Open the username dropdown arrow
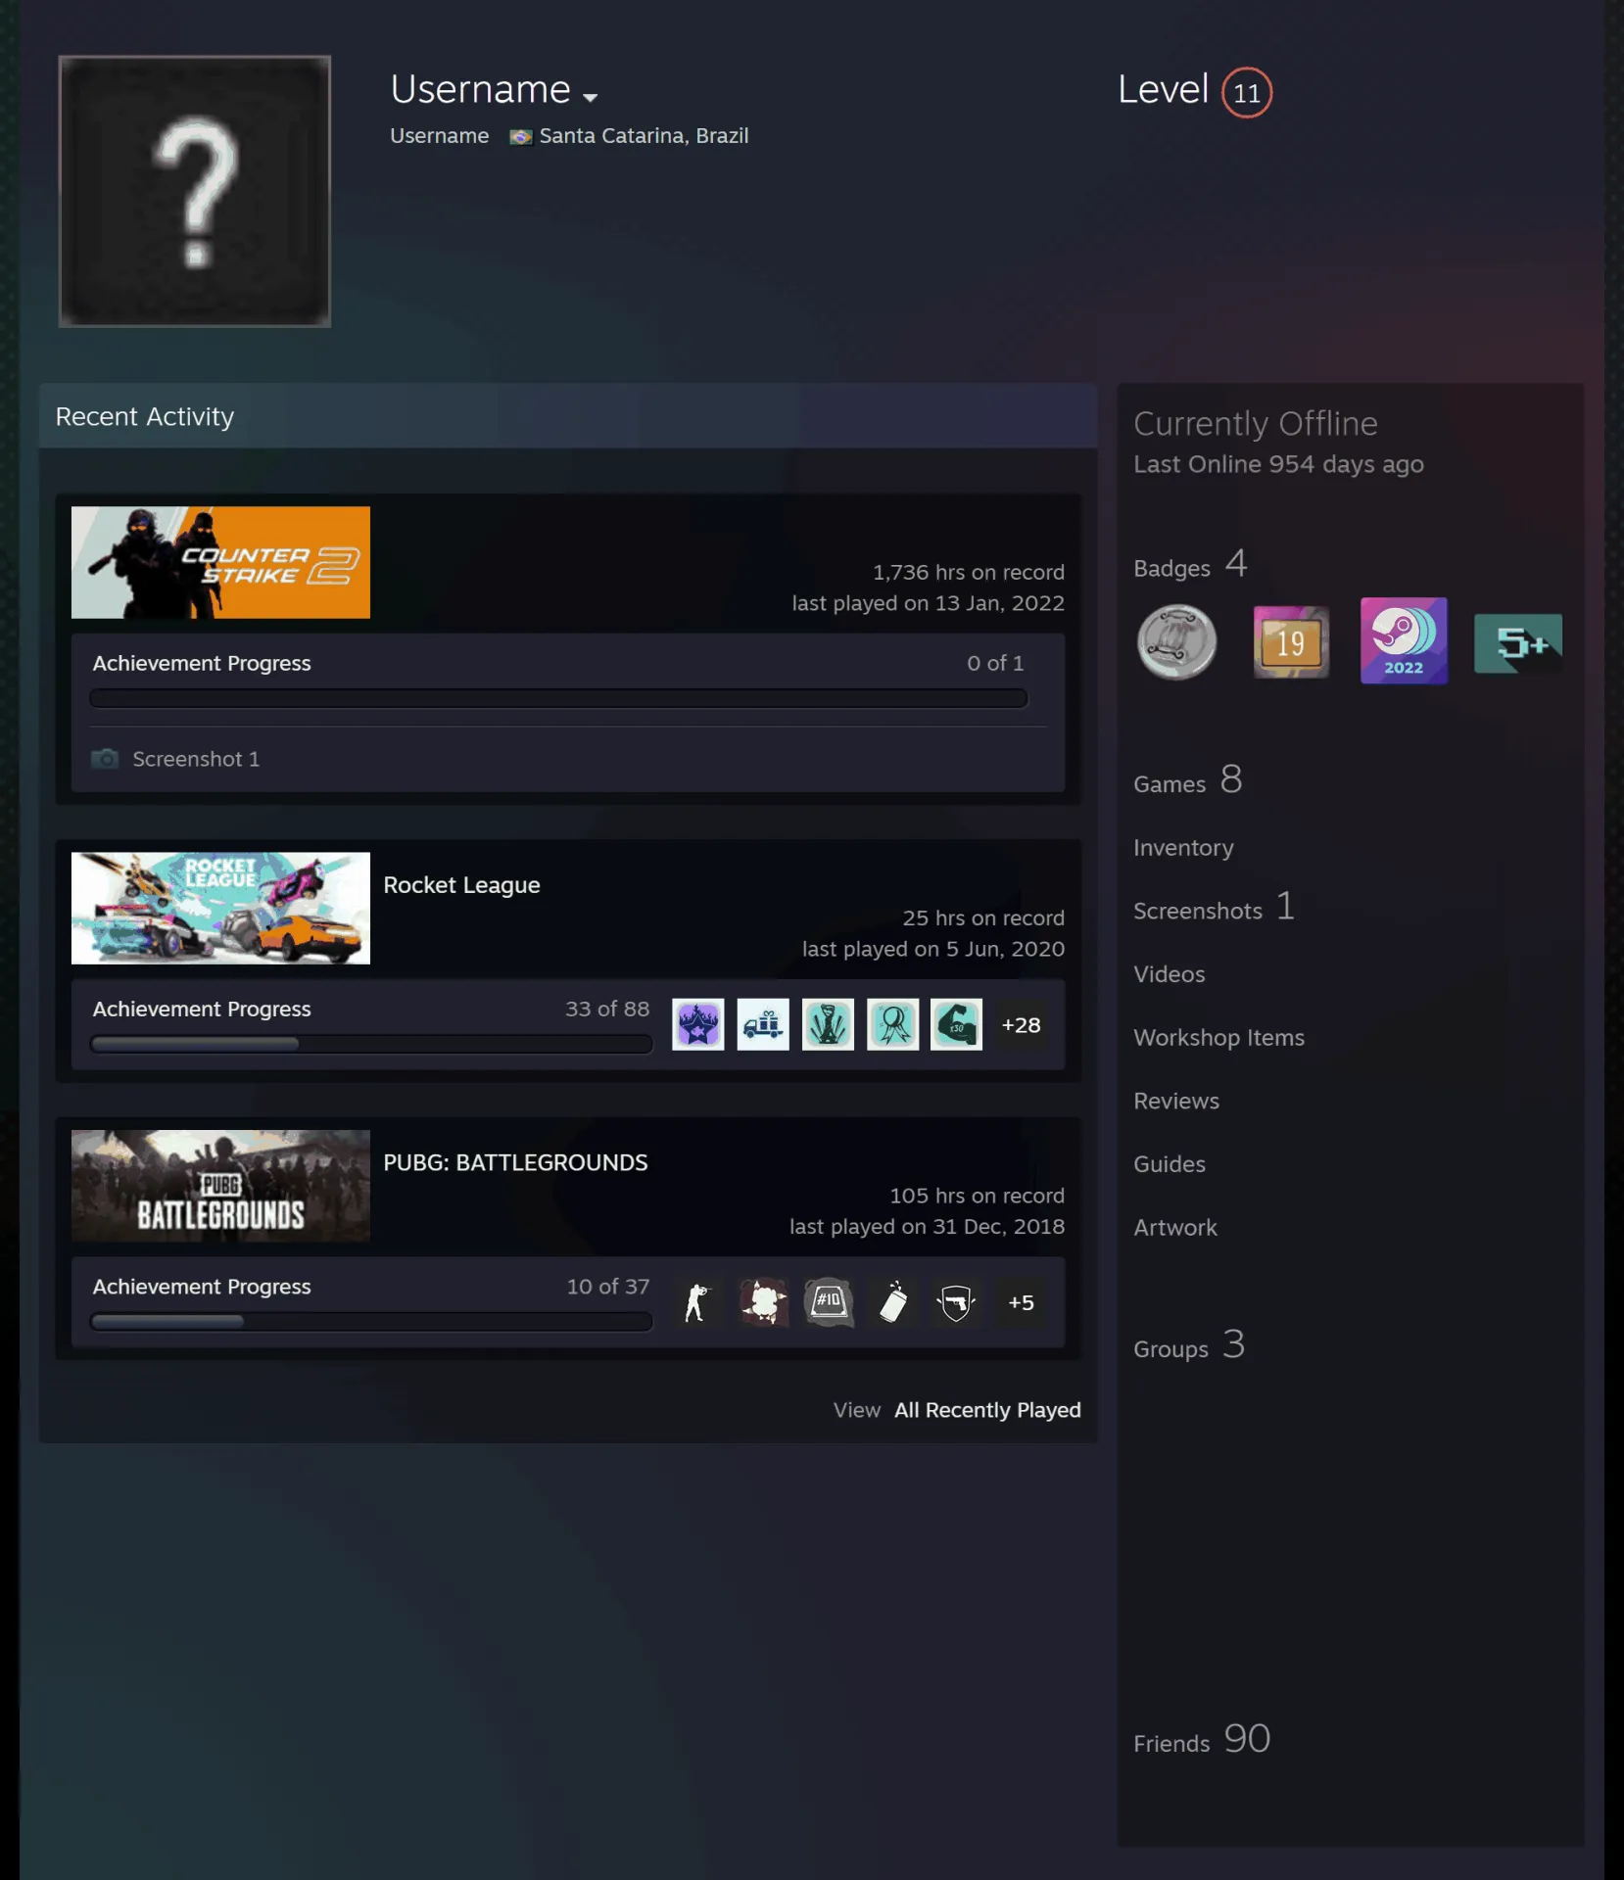The width and height of the screenshot is (1624, 1880). 590,97
